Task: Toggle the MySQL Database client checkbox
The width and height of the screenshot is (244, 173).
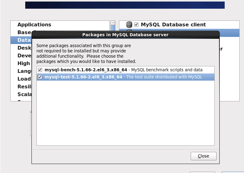Action: [136, 24]
